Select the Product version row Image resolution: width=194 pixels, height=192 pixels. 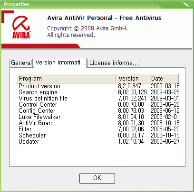(97, 86)
